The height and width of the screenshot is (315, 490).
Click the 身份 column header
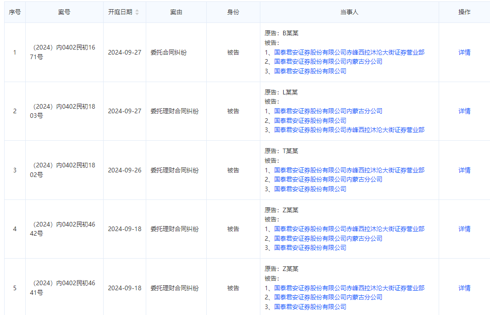[233, 12]
